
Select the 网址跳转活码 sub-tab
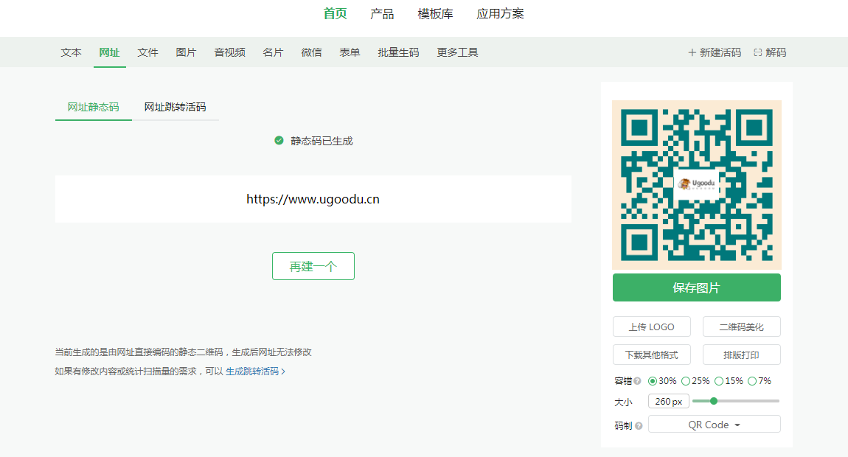tap(175, 107)
